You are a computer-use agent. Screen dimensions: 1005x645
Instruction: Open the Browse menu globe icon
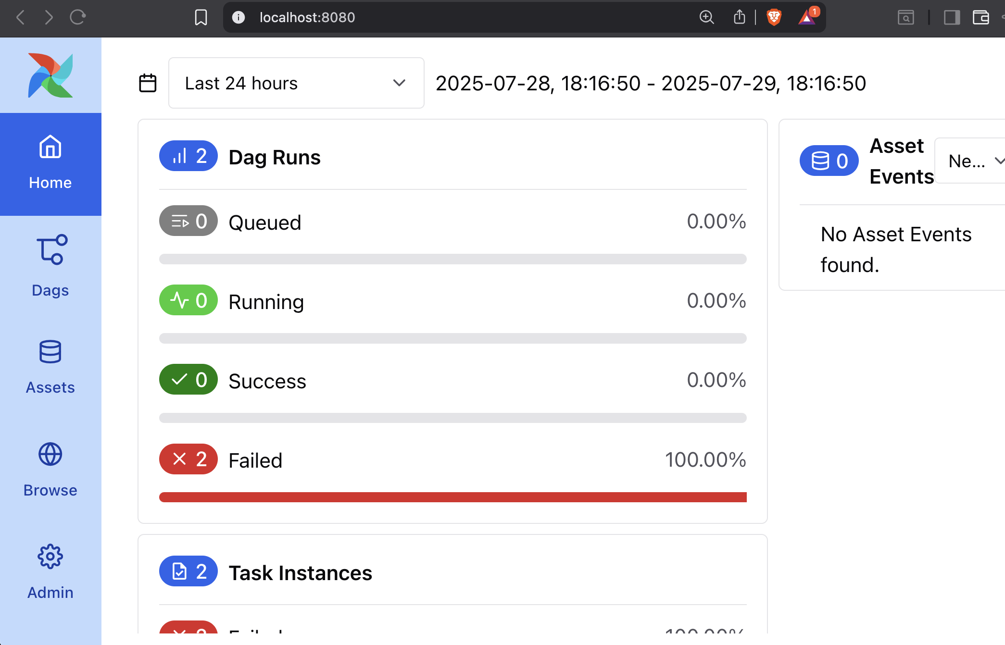(50, 455)
